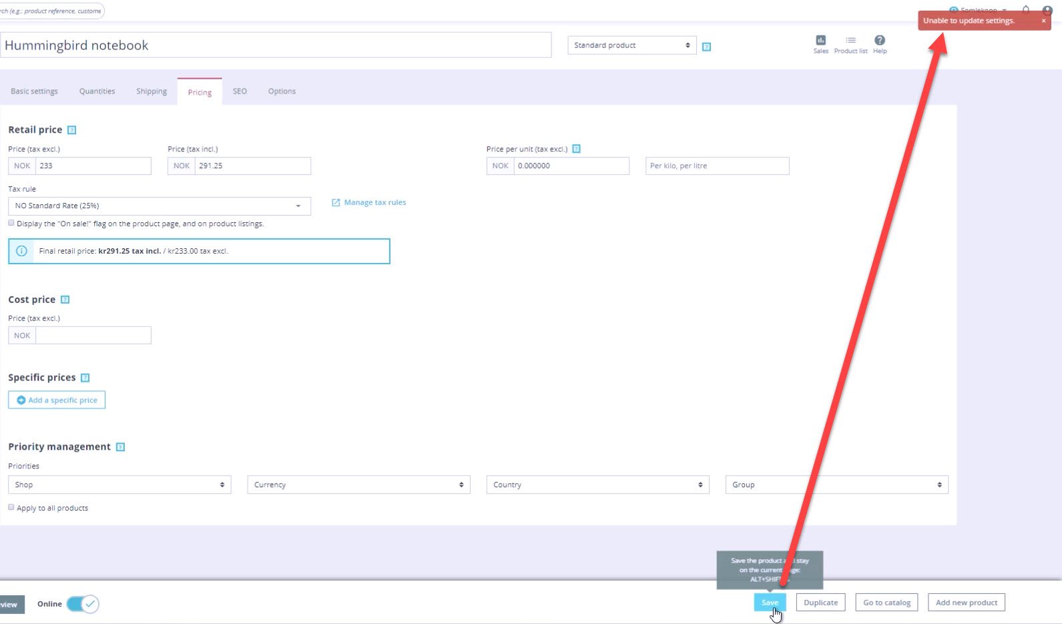Click the final retail price "kr291.25 tax incl." text

pyautogui.click(x=129, y=251)
